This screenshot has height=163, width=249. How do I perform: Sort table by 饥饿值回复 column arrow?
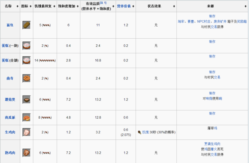[55, 6]
